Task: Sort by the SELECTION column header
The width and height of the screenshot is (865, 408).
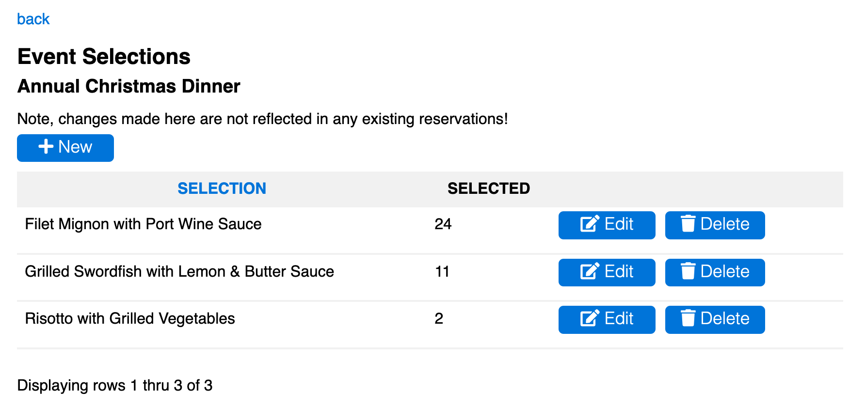Action: tap(222, 188)
